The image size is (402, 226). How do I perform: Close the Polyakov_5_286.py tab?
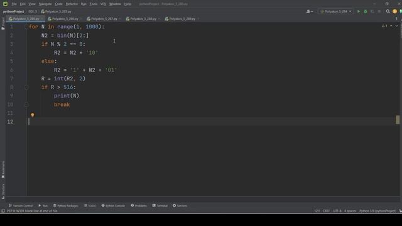(81, 19)
